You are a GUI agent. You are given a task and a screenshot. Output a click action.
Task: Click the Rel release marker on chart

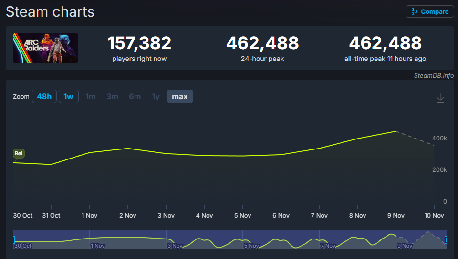pyautogui.click(x=19, y=153)
